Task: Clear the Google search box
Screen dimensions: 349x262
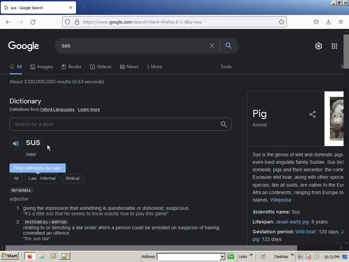Action: [x=212, y=46]
